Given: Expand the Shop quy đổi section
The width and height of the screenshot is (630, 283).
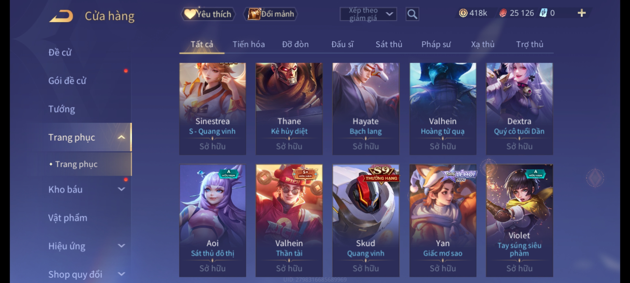Looking at the screenshot, I should click(121, 274).
